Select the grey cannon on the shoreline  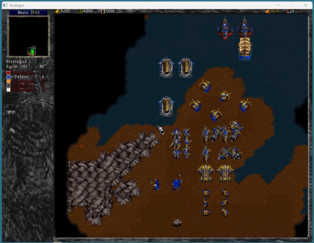(161, 130)
